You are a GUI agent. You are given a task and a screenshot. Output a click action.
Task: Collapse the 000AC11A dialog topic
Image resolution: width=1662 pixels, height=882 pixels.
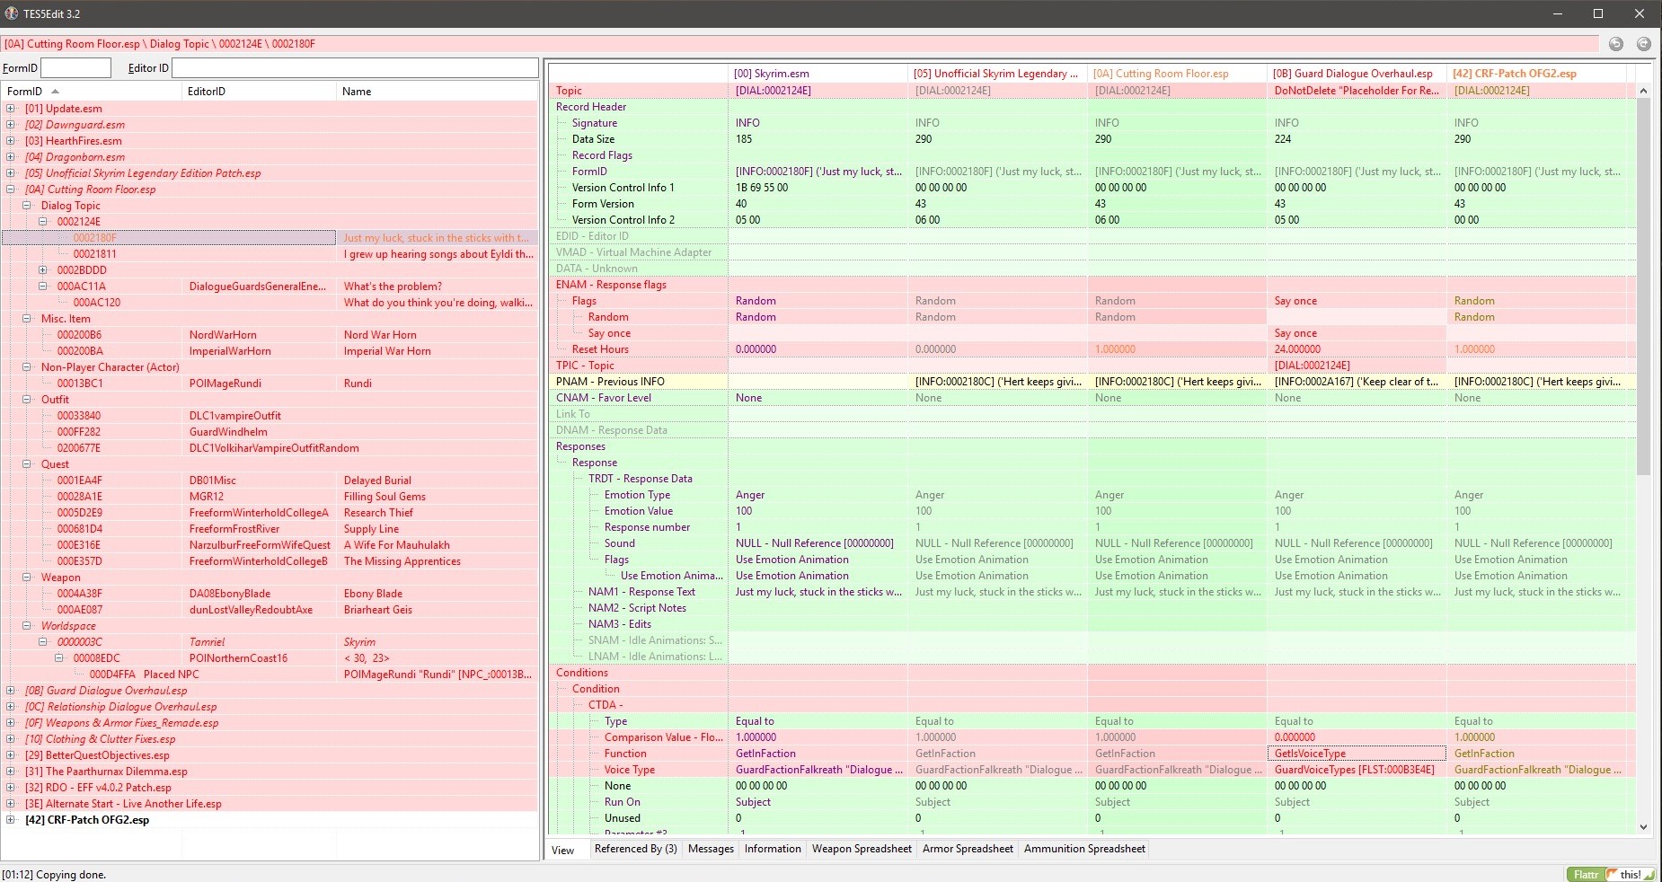[43, 287]
